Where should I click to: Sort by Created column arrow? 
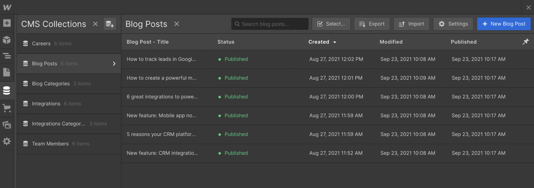[335, 42]
